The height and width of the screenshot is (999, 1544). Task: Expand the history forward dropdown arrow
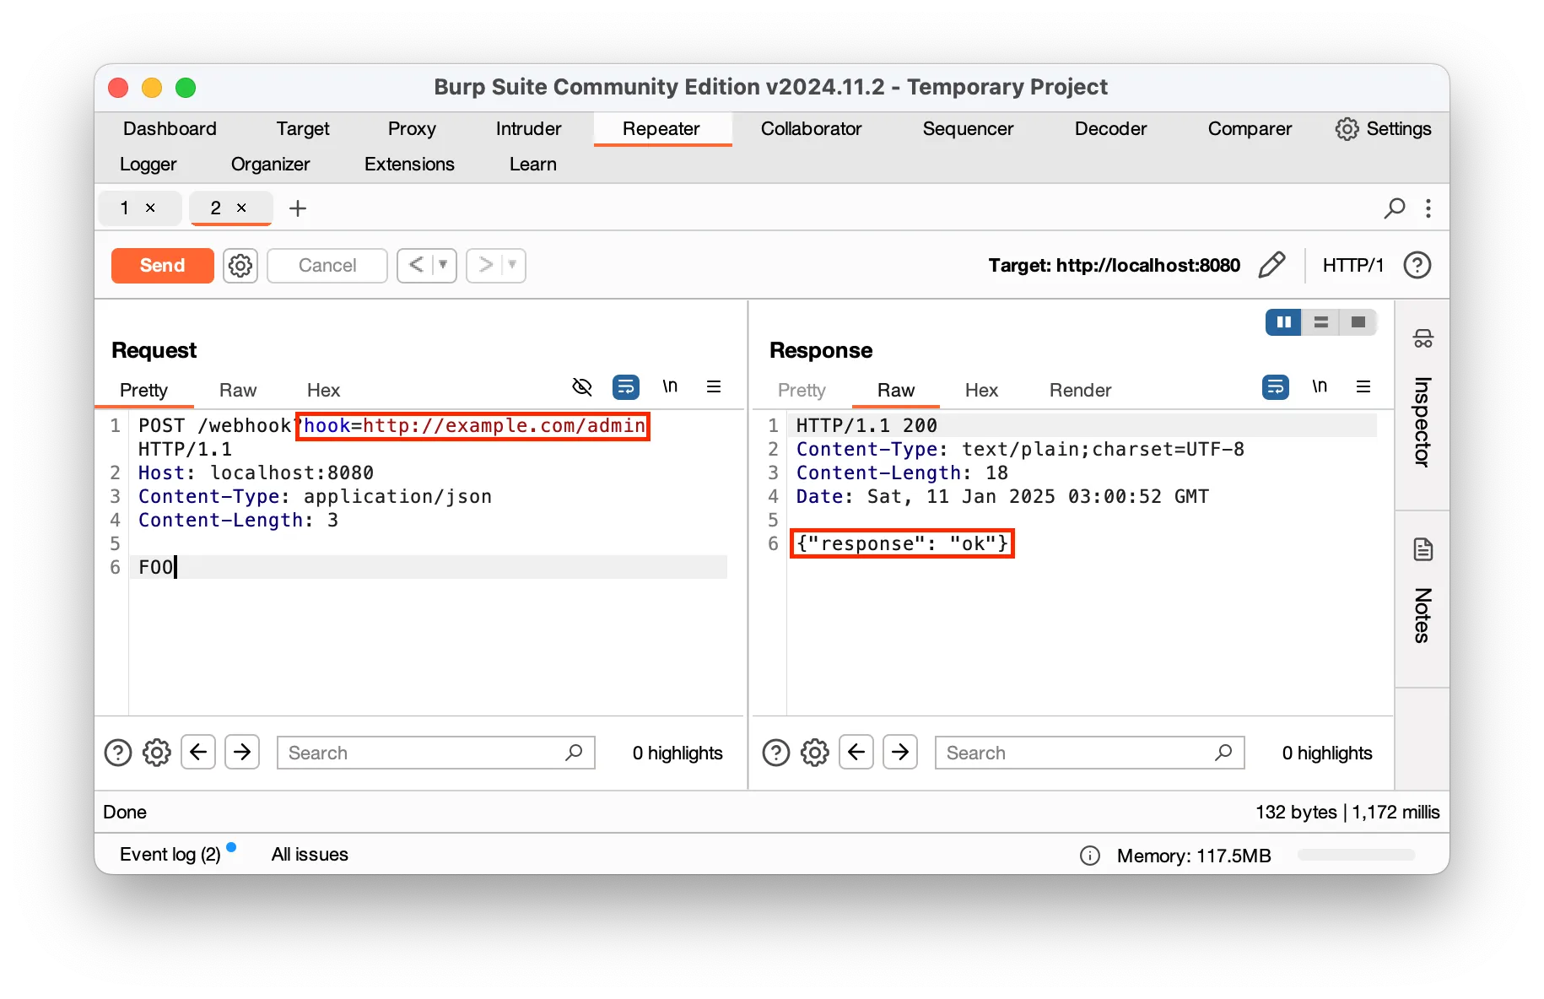(512, 265)
